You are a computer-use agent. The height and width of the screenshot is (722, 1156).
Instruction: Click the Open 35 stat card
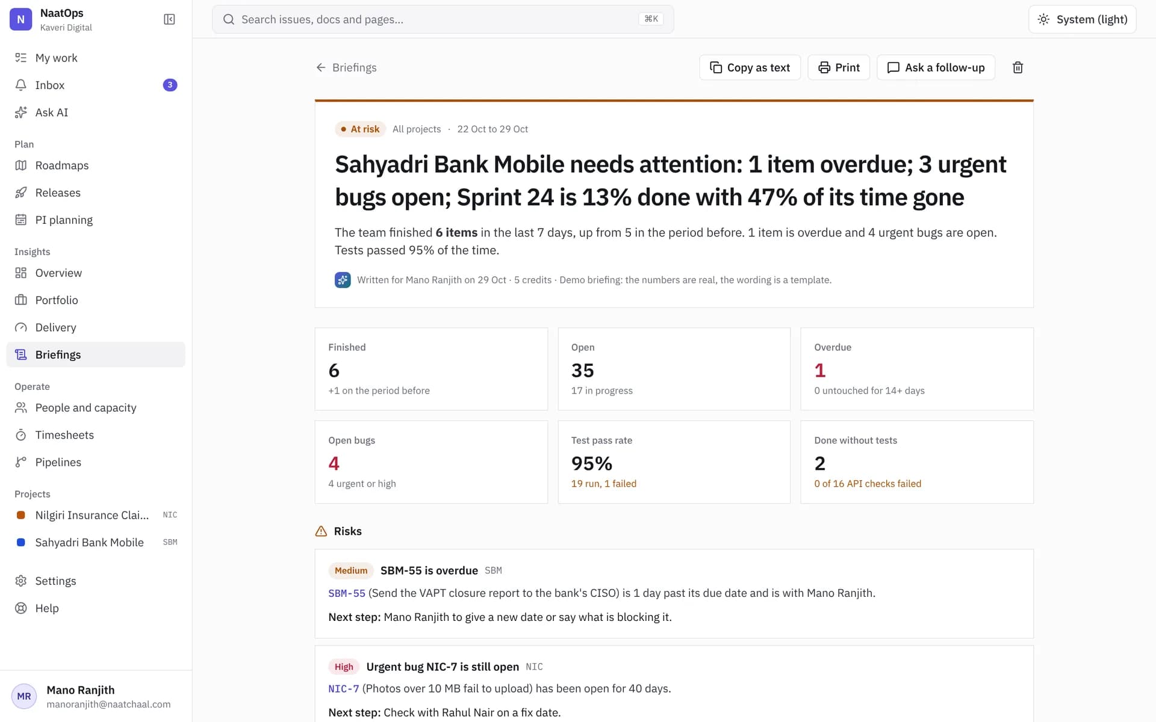pyautogui.click(x=674, y=369)
